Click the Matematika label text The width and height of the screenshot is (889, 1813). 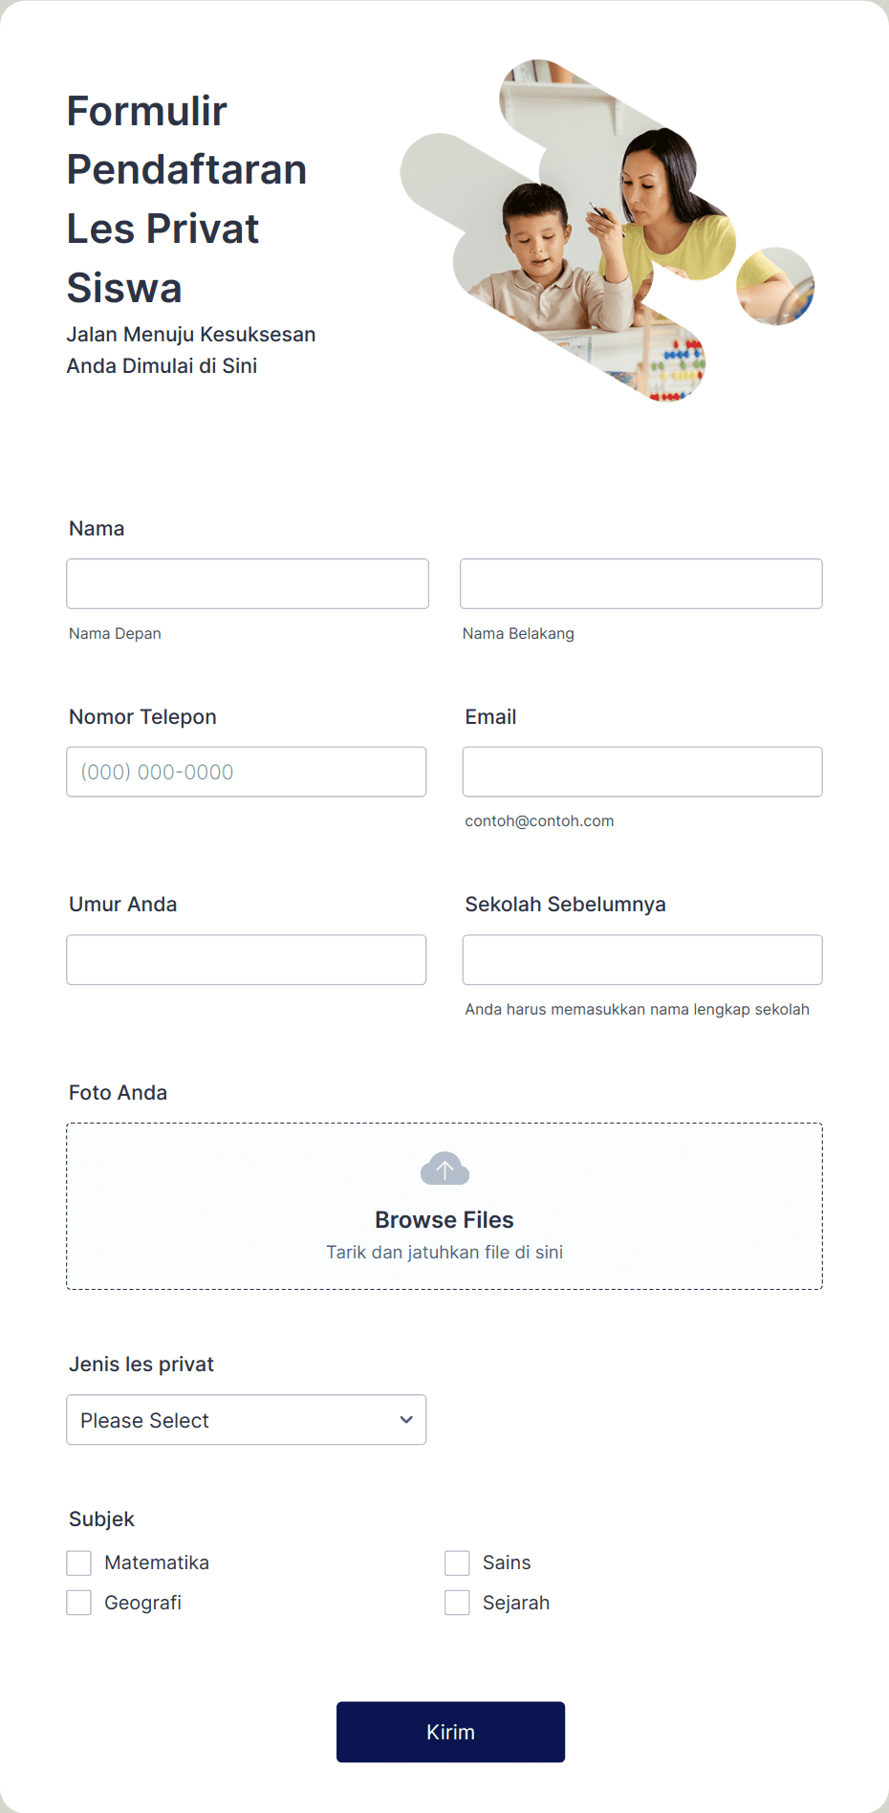pyautogui.click(x=157, y=1562)
